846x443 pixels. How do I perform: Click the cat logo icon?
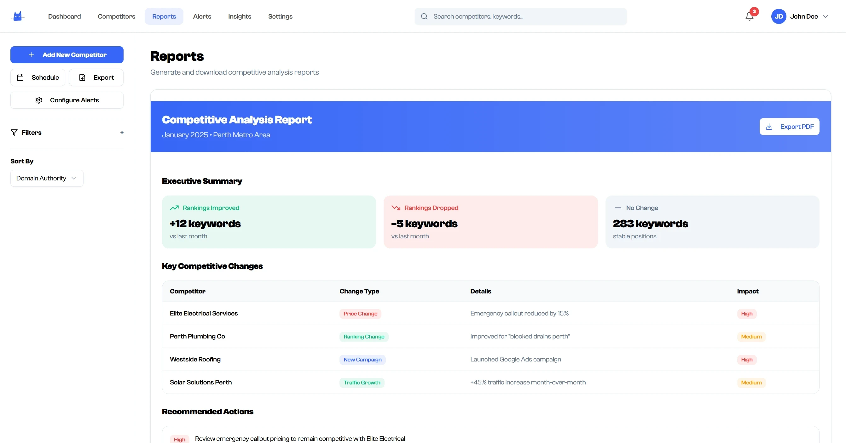(18, 16)
